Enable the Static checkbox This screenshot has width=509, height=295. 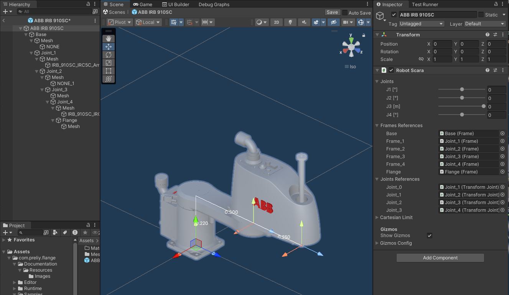click(x=481, y=15)
